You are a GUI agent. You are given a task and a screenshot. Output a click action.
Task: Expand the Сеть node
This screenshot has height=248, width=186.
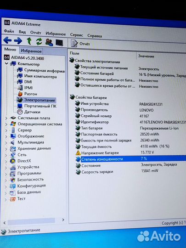pyautogui.click(x=6, y=155)
